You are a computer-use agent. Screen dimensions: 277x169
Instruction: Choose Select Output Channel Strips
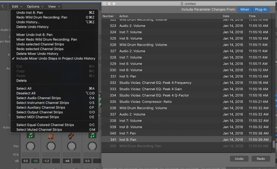coord(54,112)
